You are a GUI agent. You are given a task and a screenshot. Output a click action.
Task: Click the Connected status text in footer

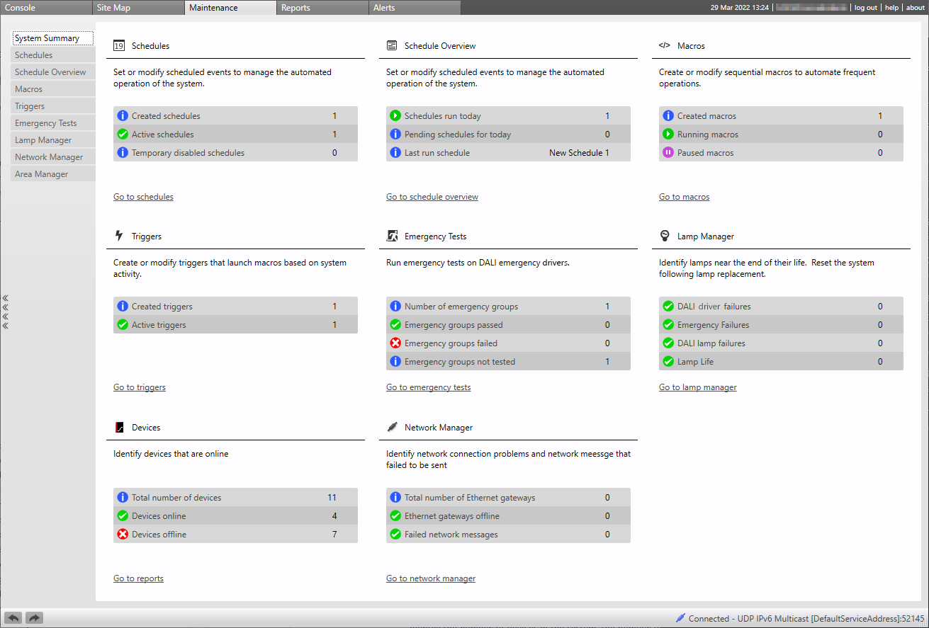pyautogui.click(x=709, y=618)
